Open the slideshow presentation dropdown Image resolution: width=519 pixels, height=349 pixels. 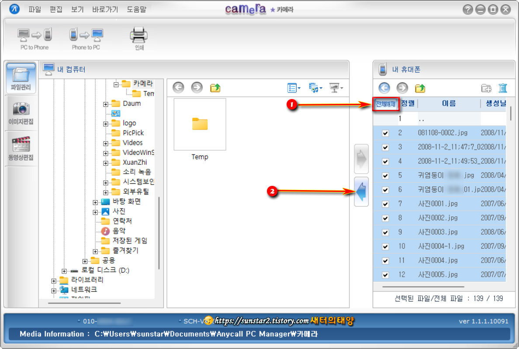click(336, 88)
